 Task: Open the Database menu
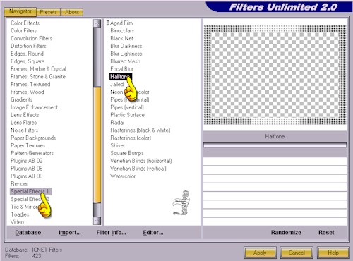[28, 232]
